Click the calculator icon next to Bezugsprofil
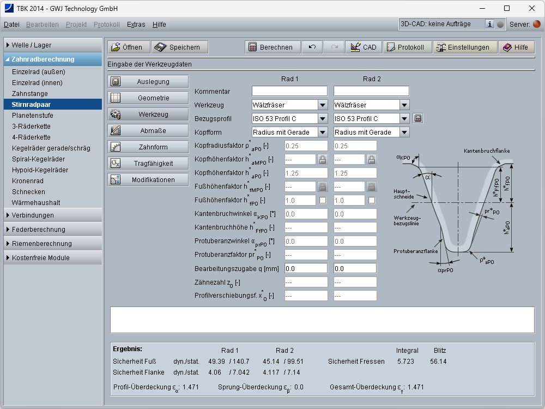 click(418, 118)
